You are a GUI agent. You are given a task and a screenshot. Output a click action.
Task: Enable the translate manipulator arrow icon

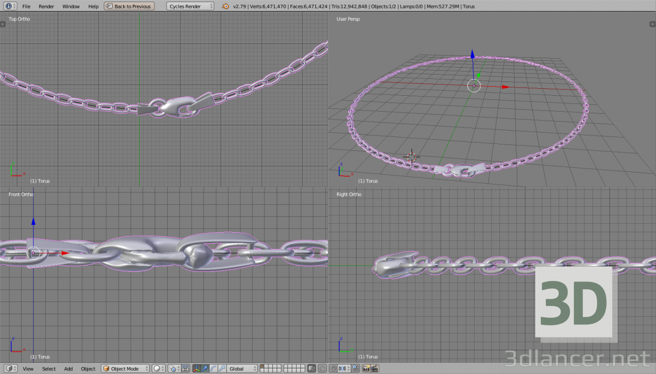[x=205, y=368]
